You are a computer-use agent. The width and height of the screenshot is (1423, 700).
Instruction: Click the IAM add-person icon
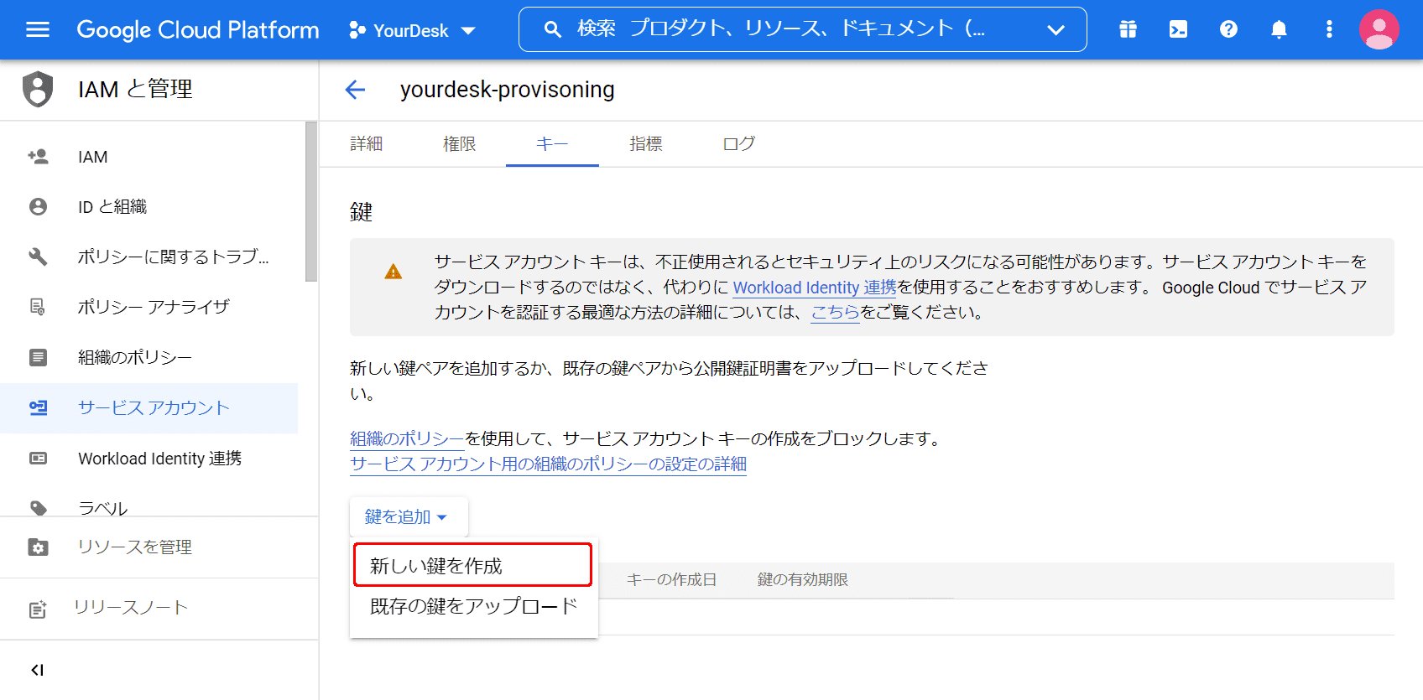tap(38, 157)
